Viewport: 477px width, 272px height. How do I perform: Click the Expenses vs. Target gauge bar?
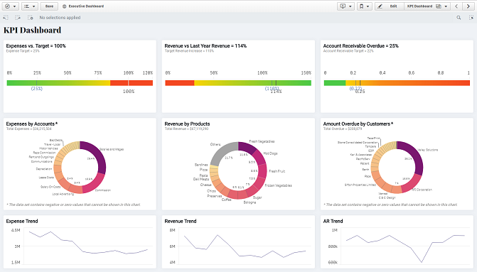tap(80, 83)
